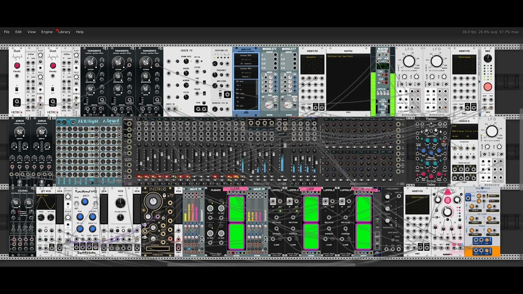The height and width of the screenshot is (294, 523).
Task: Open top Windows MIDI driver row in MIDI-CAT
Action: pyautogui.click(x=246, y=56)
